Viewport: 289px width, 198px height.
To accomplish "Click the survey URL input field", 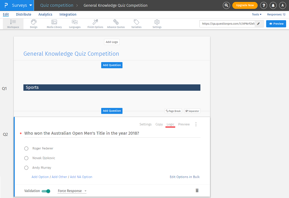I will [228, 24].
